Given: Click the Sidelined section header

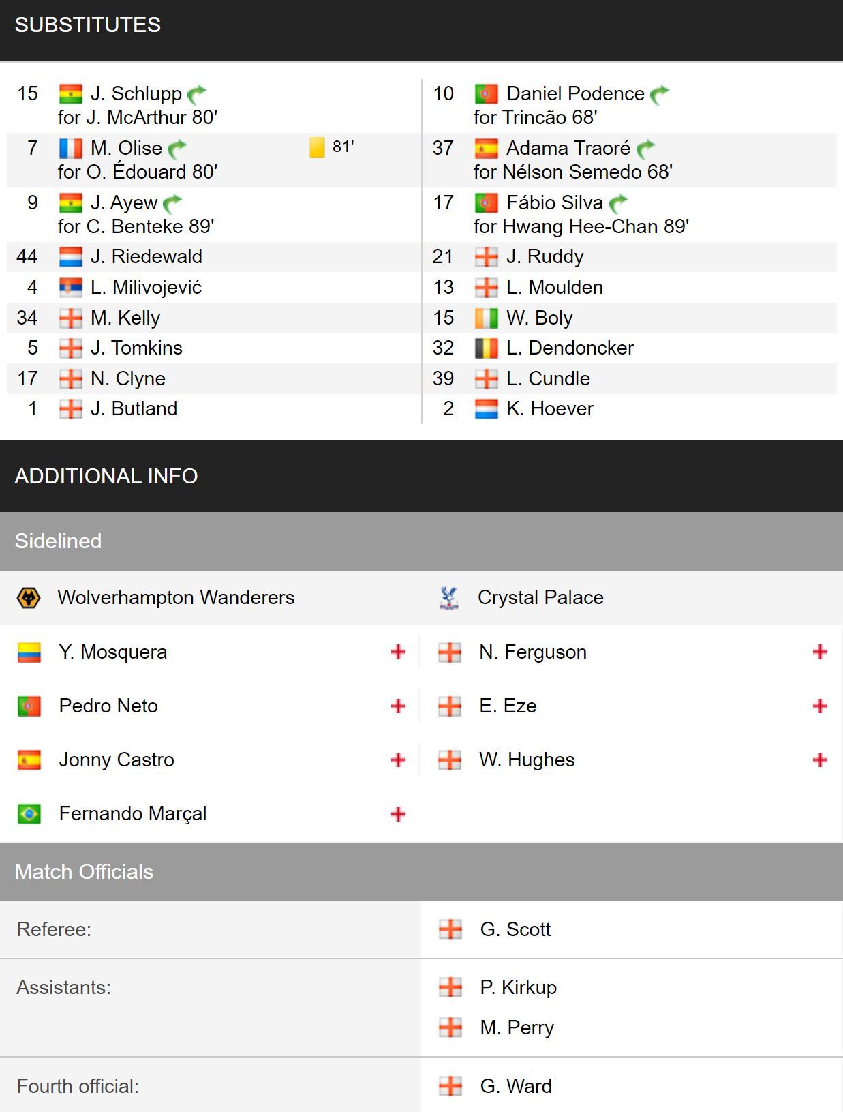Looking at the screenshot, I should click(x=421, y=541).
